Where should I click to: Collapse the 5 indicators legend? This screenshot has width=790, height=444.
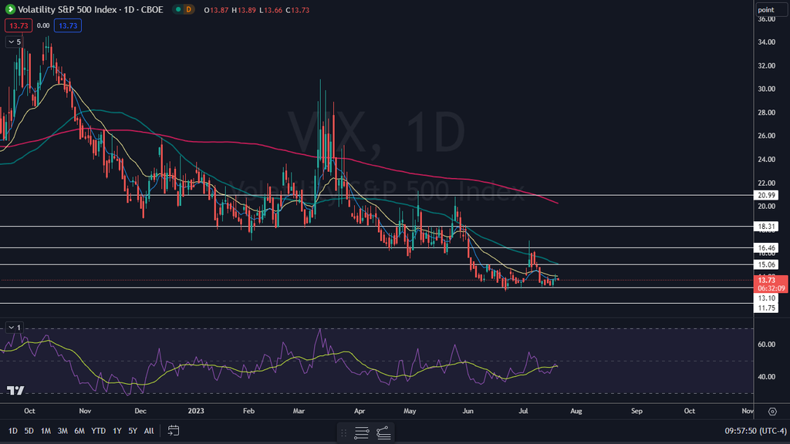click(15, 42)
